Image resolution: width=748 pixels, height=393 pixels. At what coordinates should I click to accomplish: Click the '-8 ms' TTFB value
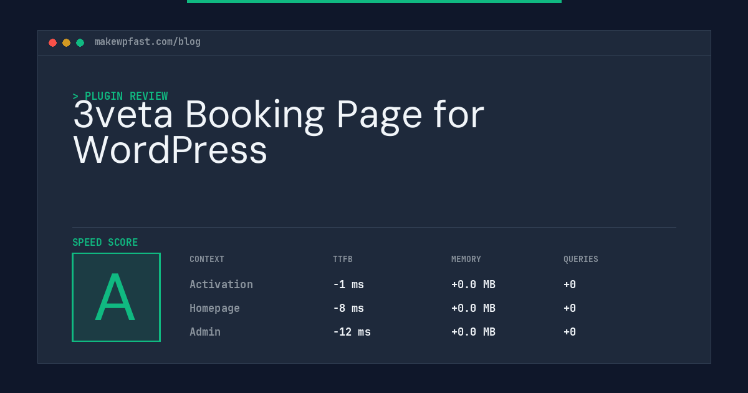(348, 308)
